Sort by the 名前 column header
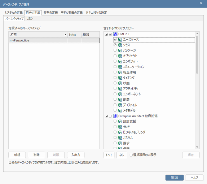This screenshot has width=207, height=184. [38, 35]
